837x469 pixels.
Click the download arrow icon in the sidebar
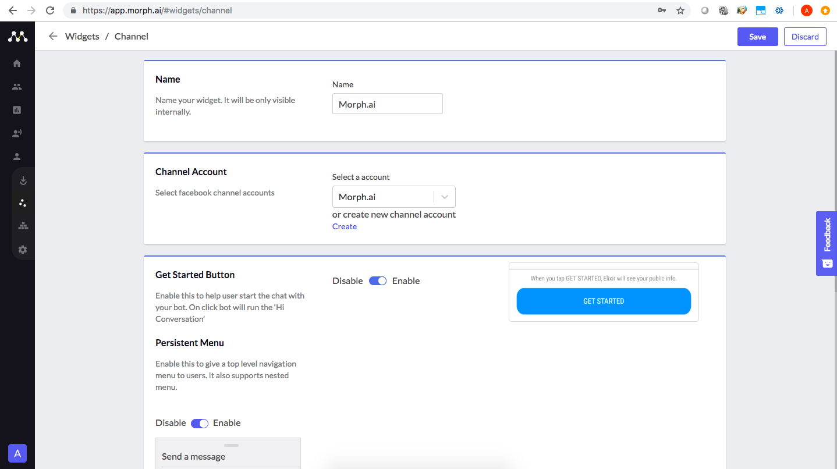pyautogui.click(x=23, y=180)
